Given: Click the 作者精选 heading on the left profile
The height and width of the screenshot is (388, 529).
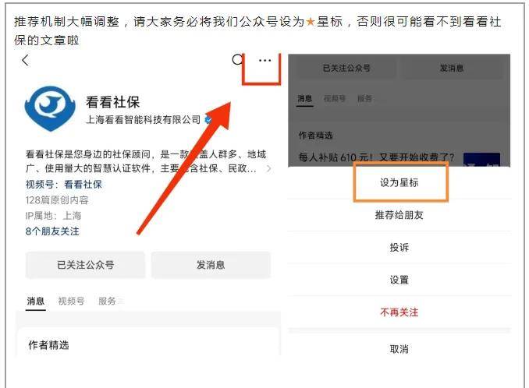Looking at the screenshot, I should pos(48,345).
